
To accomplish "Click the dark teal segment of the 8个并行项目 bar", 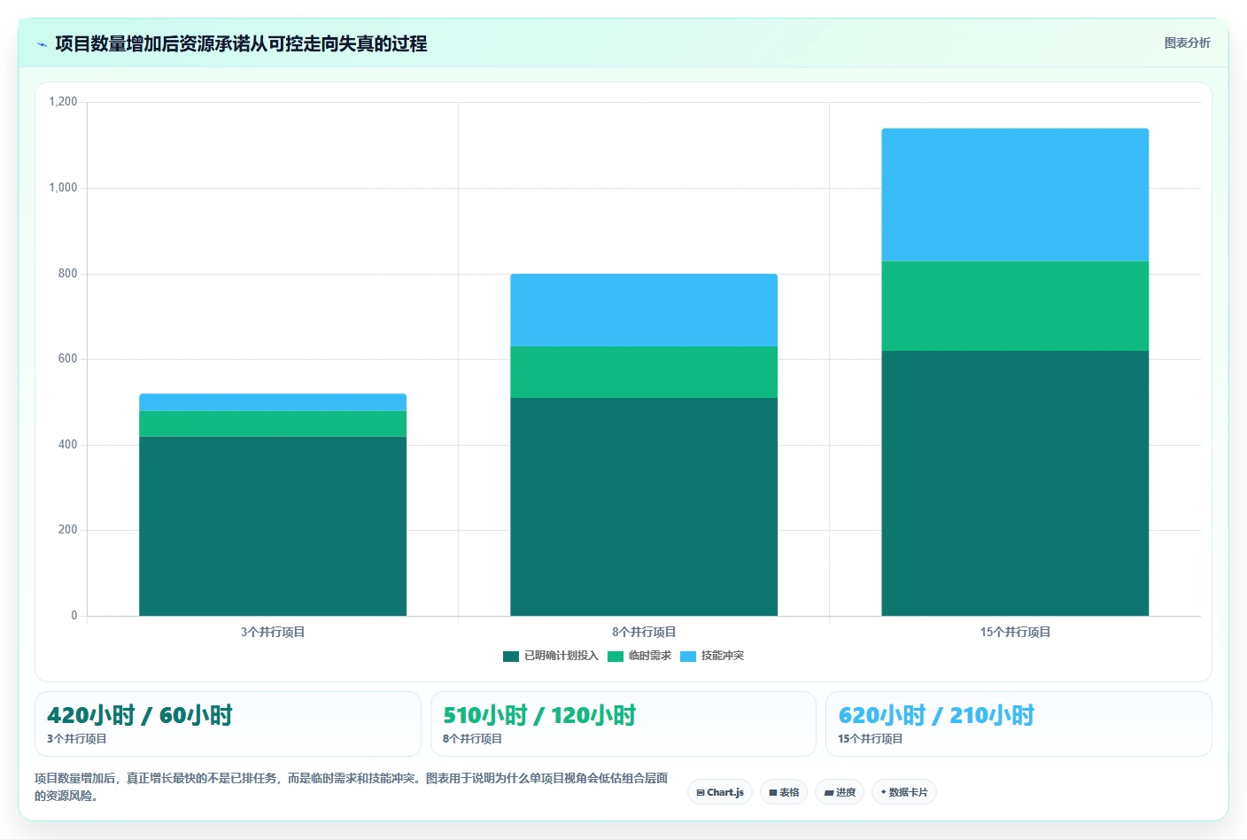I will (644, 507).
